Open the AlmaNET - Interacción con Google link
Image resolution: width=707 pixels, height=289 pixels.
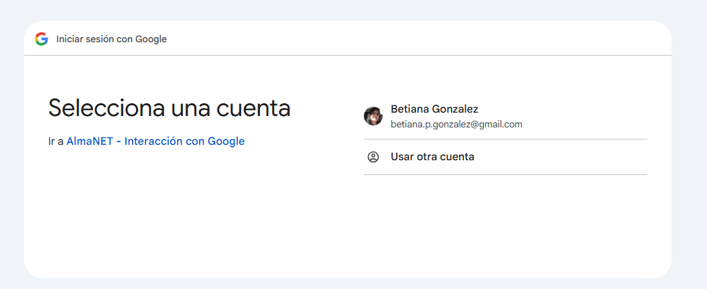[x=155, y=141]
